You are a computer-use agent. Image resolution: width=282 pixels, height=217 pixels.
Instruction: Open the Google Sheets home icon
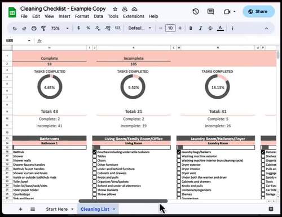tap(12, 12)
